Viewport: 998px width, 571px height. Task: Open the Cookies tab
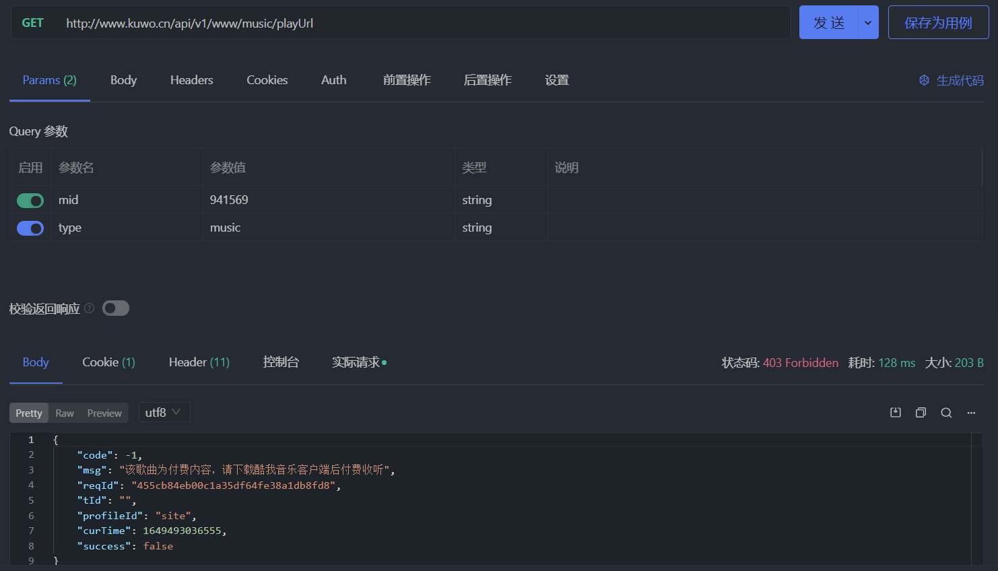[267, 80]
